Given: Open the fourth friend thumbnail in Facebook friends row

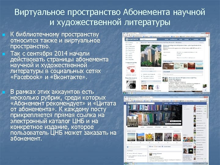Looking at the screenshot, I should pyautogui.click(x=159, y=137).
